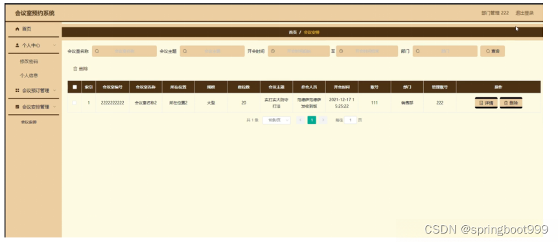
Task: Focus the 部门 search input
Action: 445,51
